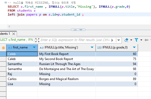Image resolution: width=151 pixels, height=99 pixels.
Task: Select the grade cell showing 75
Action: pyautogui.click(x=117, y=59)
